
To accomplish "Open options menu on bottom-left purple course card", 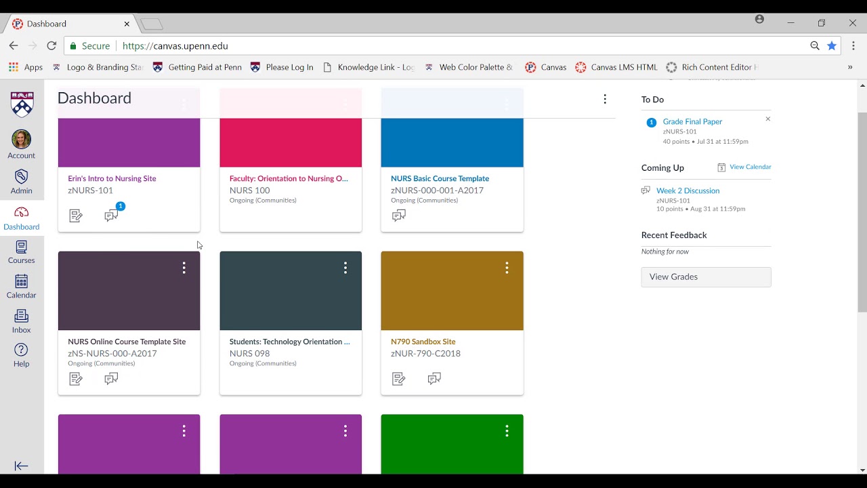I will tap(184, 431).
